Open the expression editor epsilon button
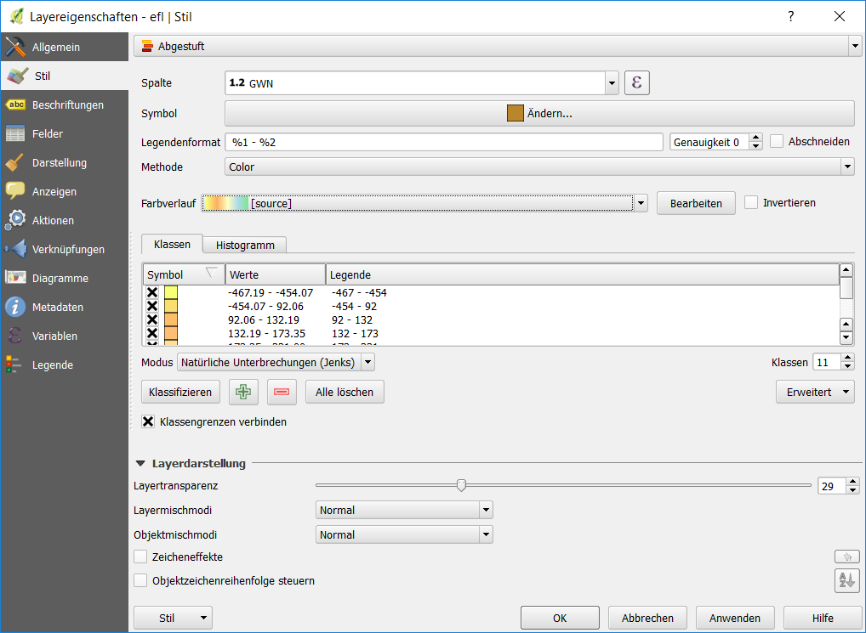 click(637, 82)
